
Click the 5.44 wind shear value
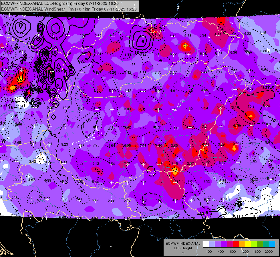click(95, 182)
